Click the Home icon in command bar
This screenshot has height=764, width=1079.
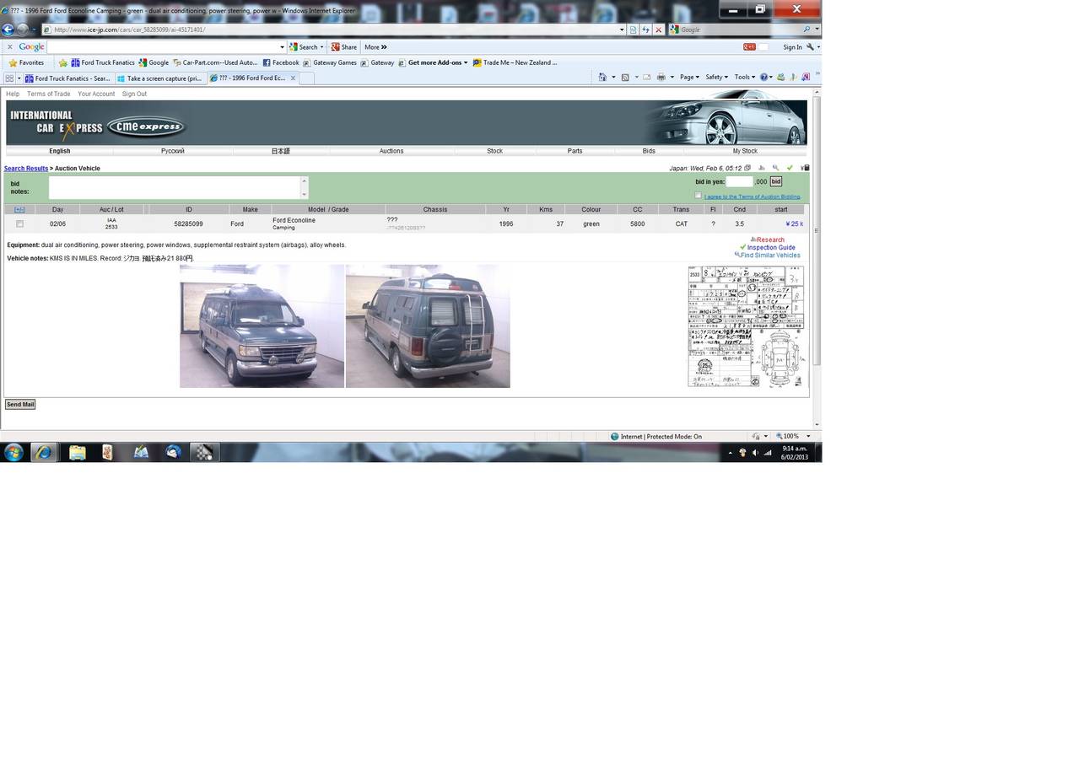602,77
